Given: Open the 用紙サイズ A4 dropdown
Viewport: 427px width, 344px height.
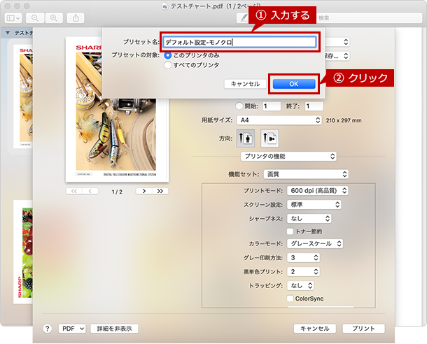Looking at the screenshot, I should [279, 120].
